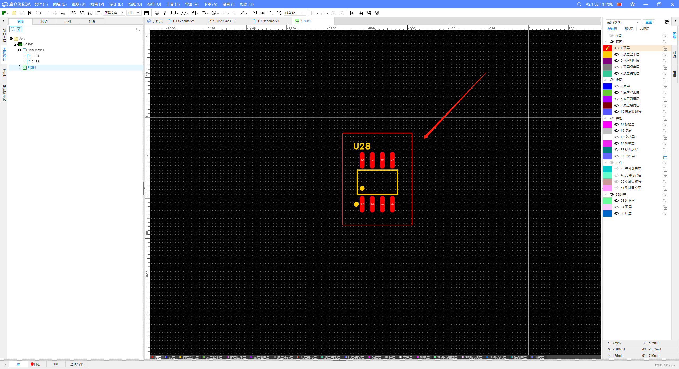
Task: Toggle eye for 2 底层 layer
Action: click(x=616, y=86)
